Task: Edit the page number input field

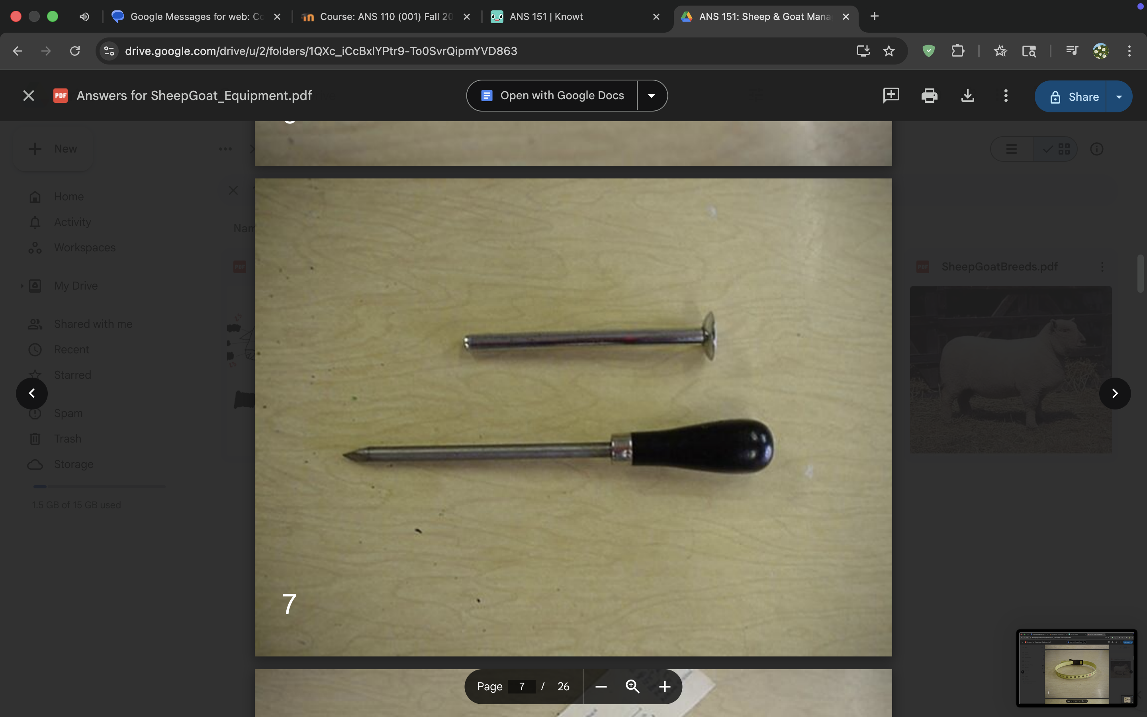Action: tap(522, 686)
